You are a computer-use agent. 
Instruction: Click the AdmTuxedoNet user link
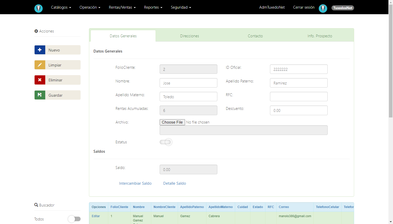pyautogui.click(x=272, y=7)
